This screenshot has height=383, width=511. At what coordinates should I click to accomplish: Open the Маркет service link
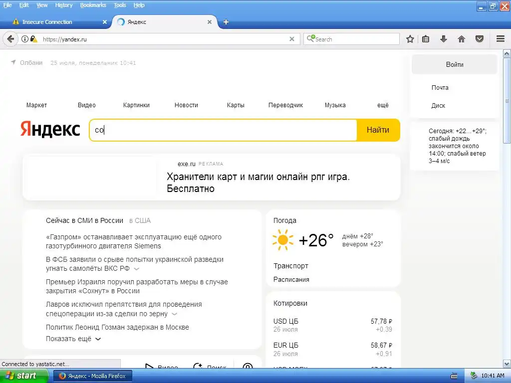pyautogui.click(x=36, y=105)
